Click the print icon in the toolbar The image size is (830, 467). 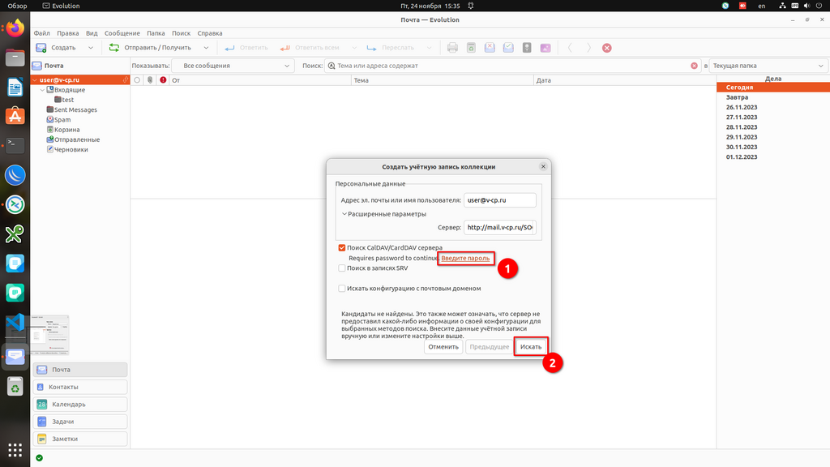tap(453, 48)
